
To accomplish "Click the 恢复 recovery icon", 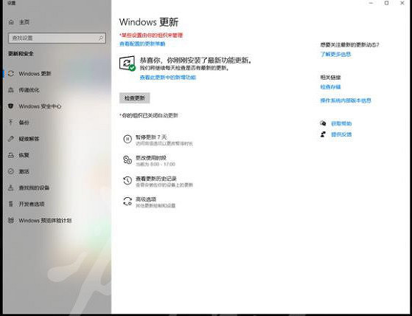I will point(11,155).
